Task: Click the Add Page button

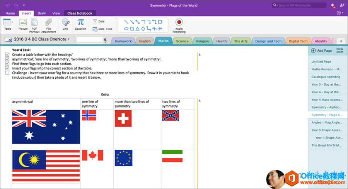Action: pos(322,51)
